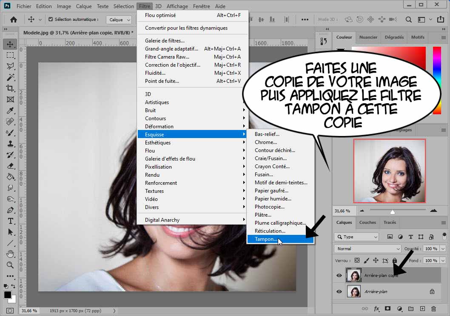The width and height of the screenshot is (450, 316).
Task: Open the Affichage menu
Action: pyautogui.click(x=177, y=6)
